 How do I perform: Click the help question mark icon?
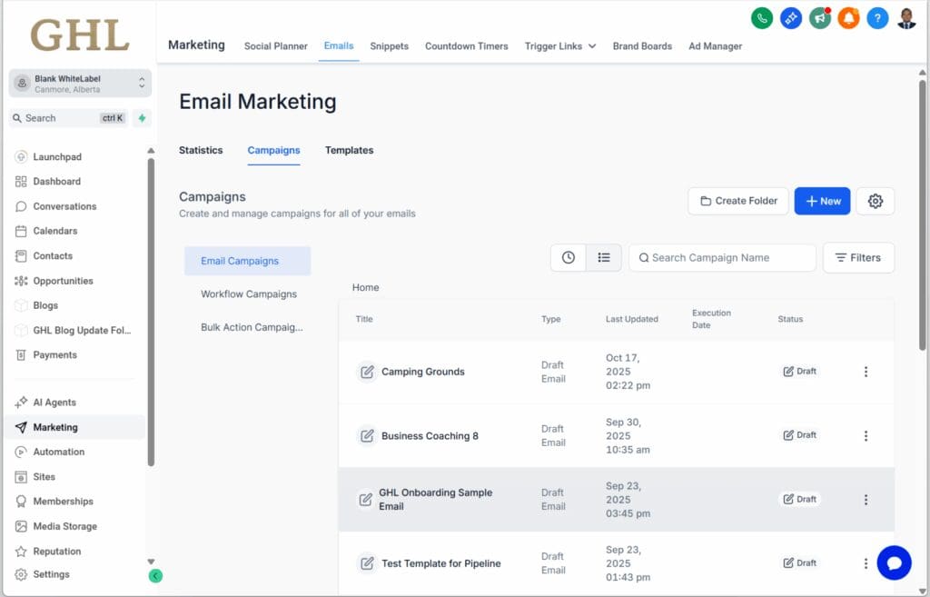pos(877,17)
